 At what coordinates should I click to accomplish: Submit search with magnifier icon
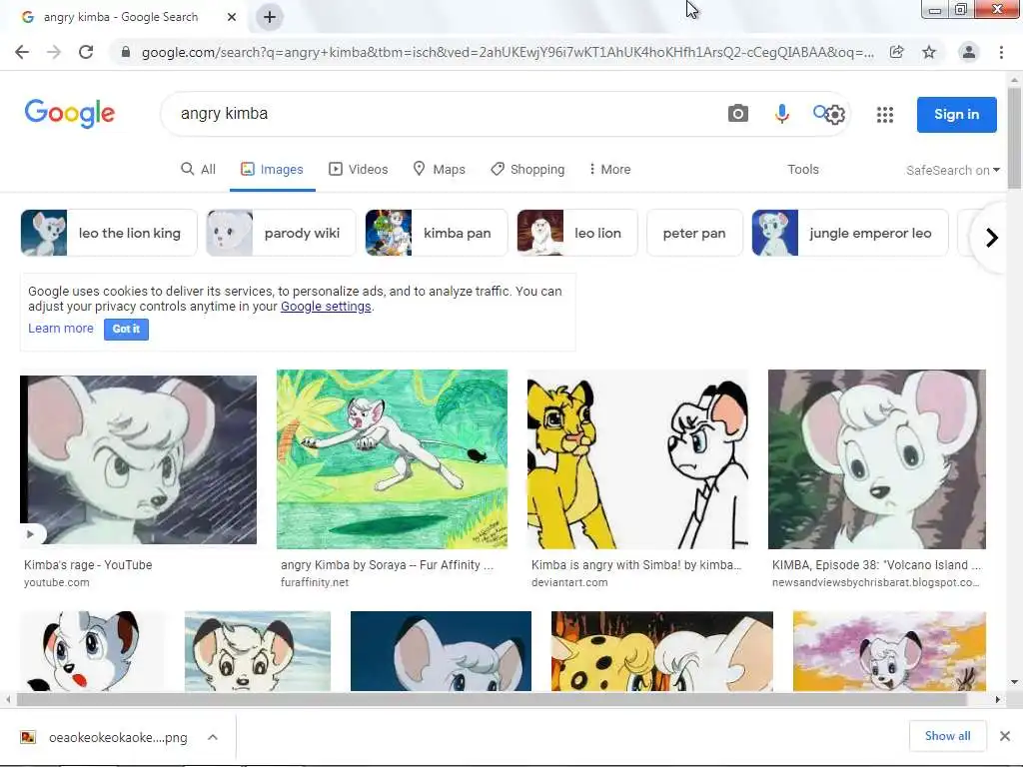[821, 113]
